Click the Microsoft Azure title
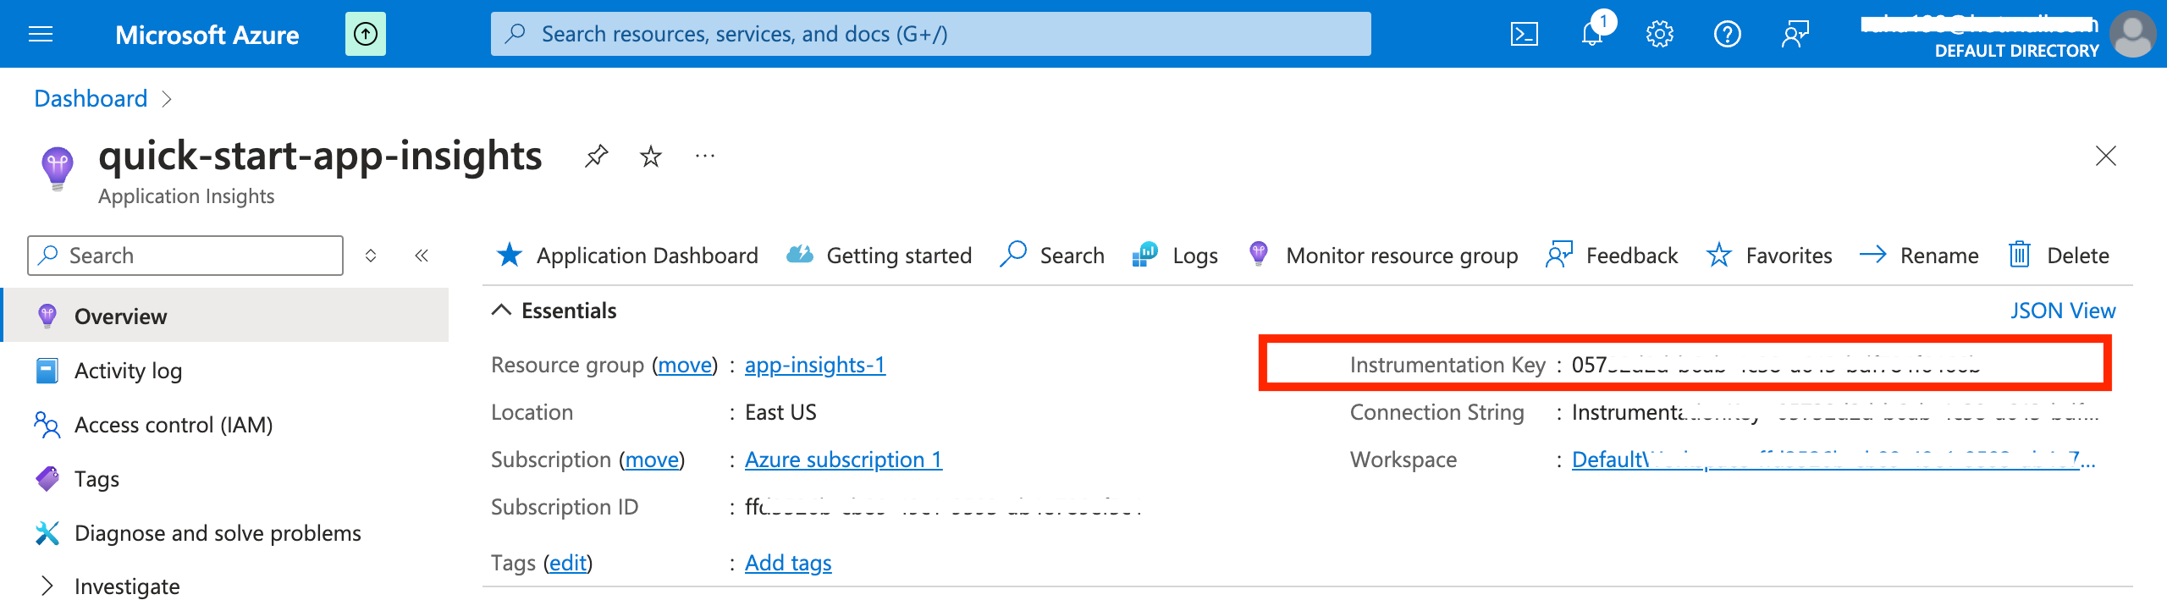Screen dimensions: 2167x600 pos(207,35)
